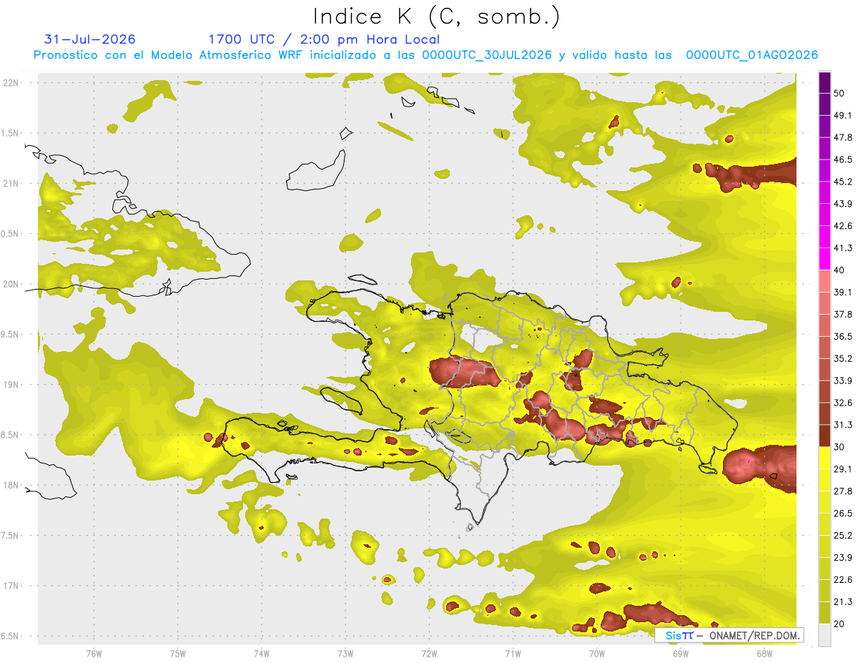The height and width of the screenshot is (663, 858).
Task: Click the "71W" longitude label
Action: coord(513,653)
